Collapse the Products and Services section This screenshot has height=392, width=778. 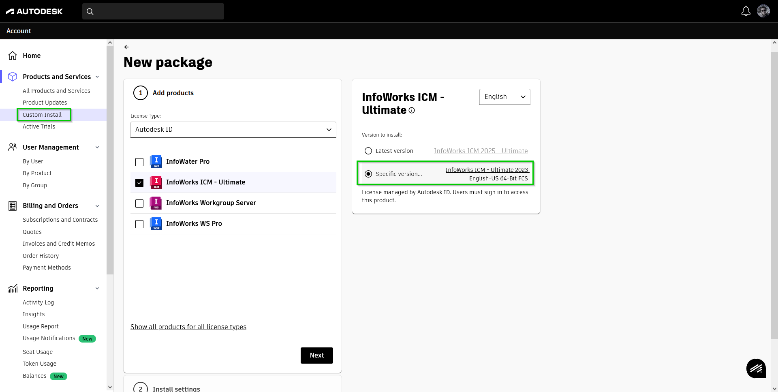click(97, 77)
